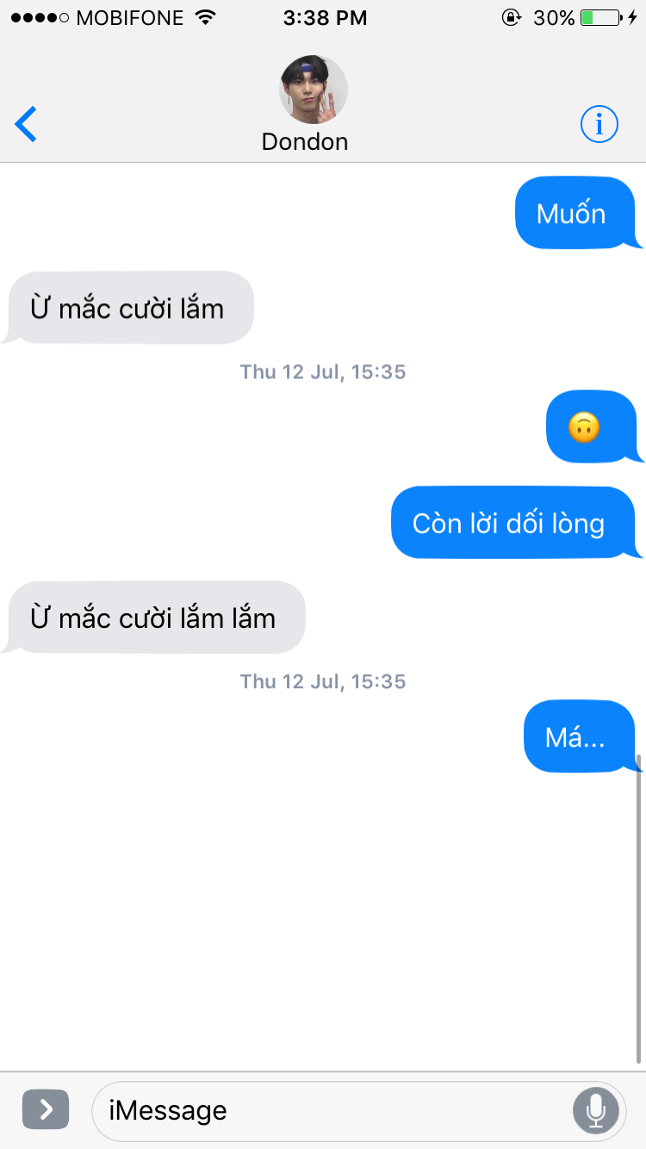
Task: Expand the apps arrow beside iMessage field
Action: (x=45, y=1109)
